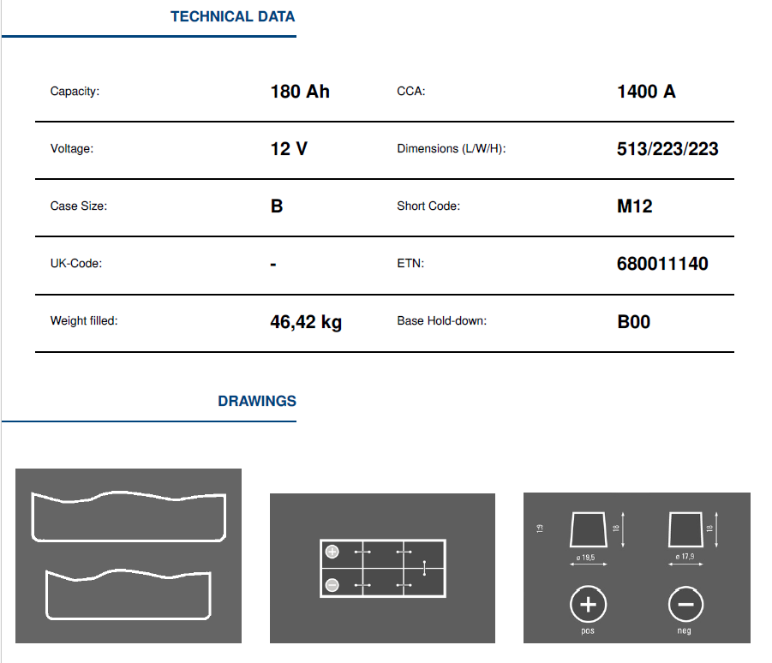The height and width of the screenshot is (663, 772).
Task: Click the positive terminal plus circle icon
Action: [588, 605]
